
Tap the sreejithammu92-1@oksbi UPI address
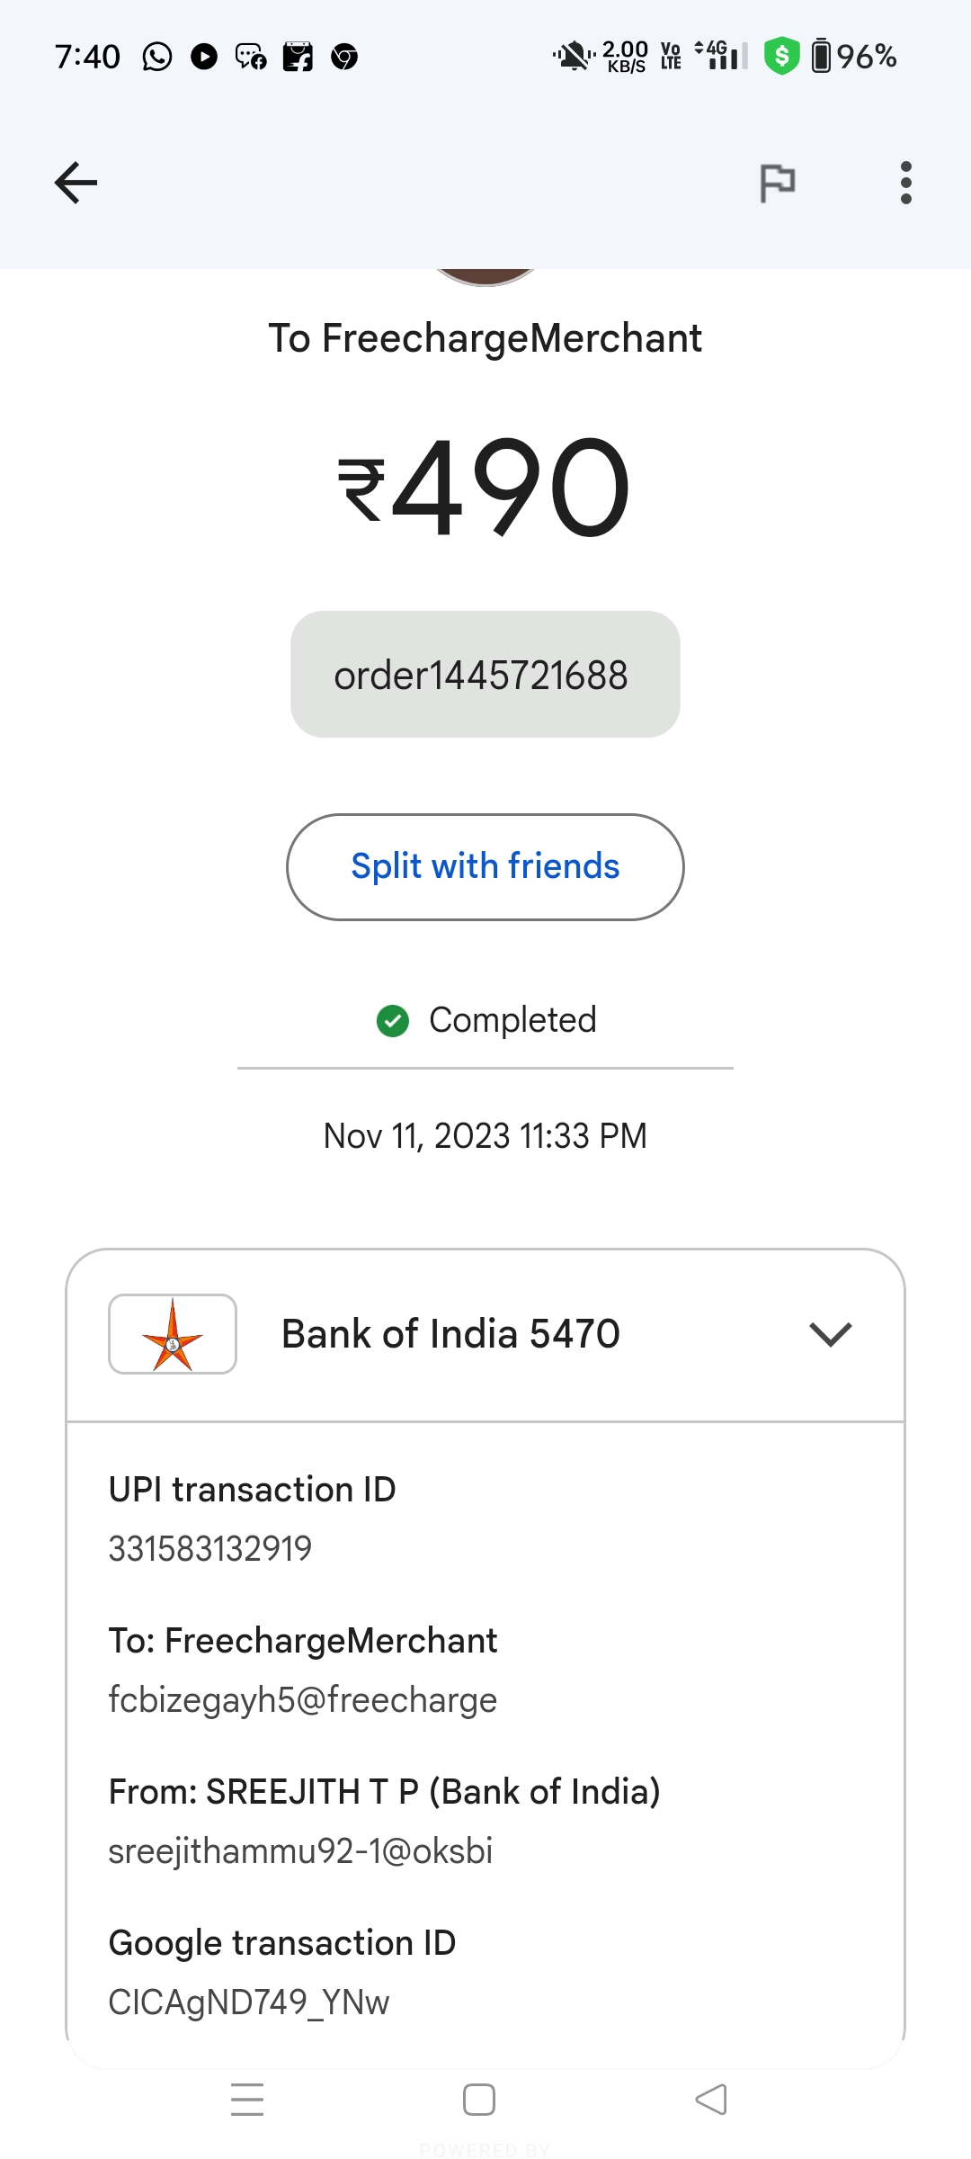coord(300,1851)
